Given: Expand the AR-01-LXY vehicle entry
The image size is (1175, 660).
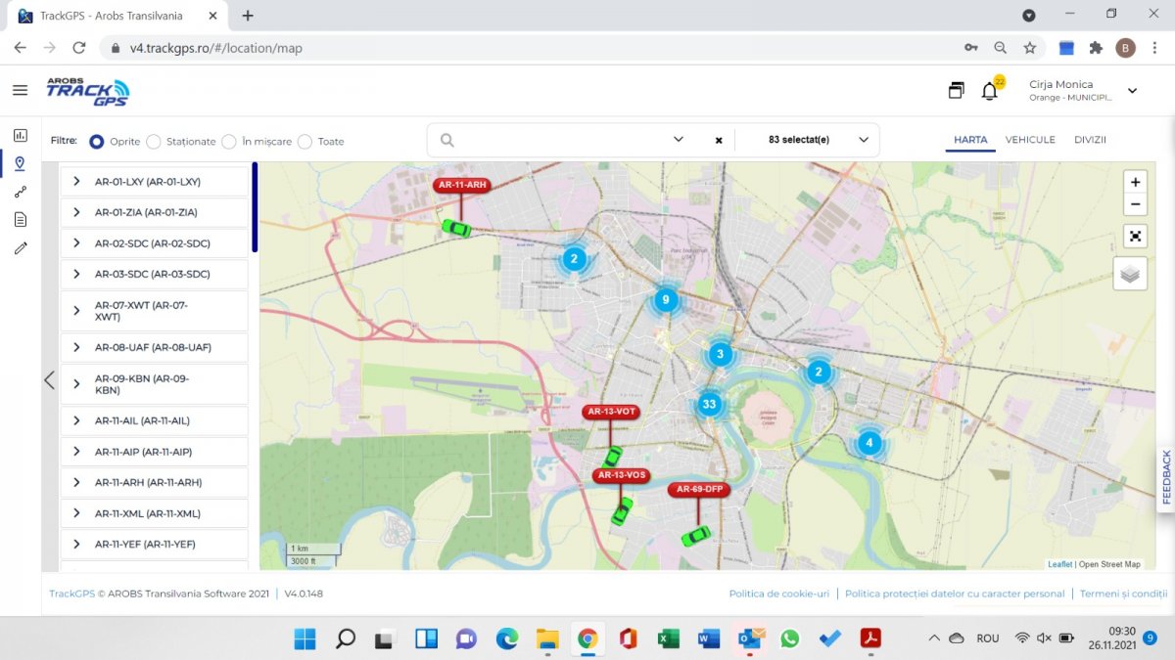Looking at the screenshot, I should coord(76,182).
